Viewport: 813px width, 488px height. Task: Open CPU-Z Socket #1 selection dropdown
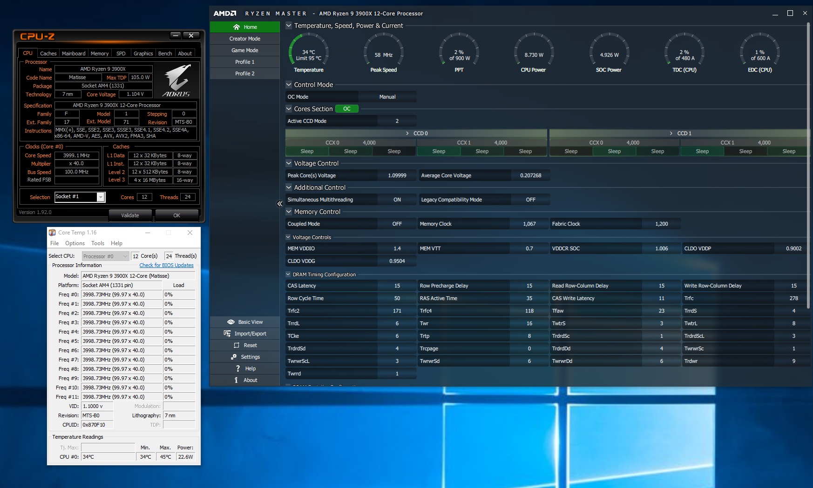(101, 197)
